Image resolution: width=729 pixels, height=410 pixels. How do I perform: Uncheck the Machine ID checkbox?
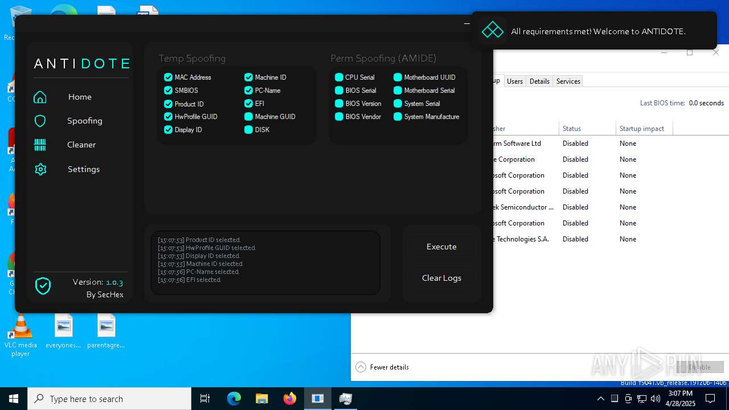pos(248,77)
